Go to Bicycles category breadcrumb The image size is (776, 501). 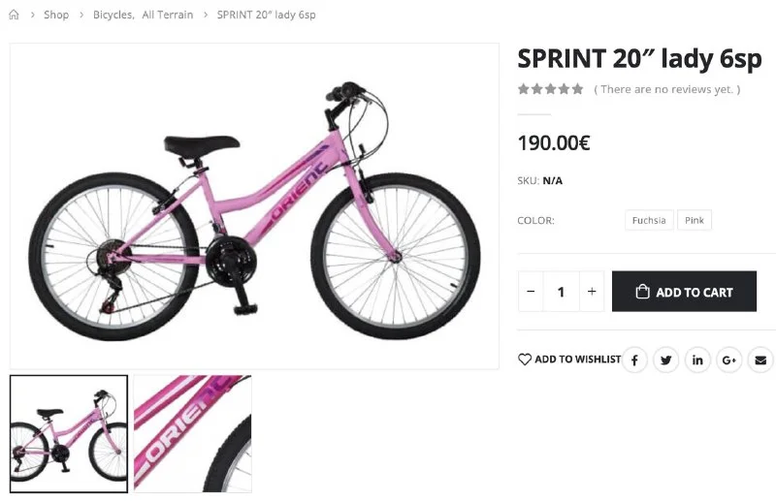(x=113, y=15)
